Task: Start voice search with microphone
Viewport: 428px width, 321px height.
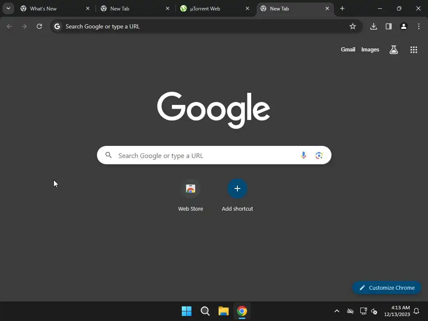Action: tap(303, 155)
